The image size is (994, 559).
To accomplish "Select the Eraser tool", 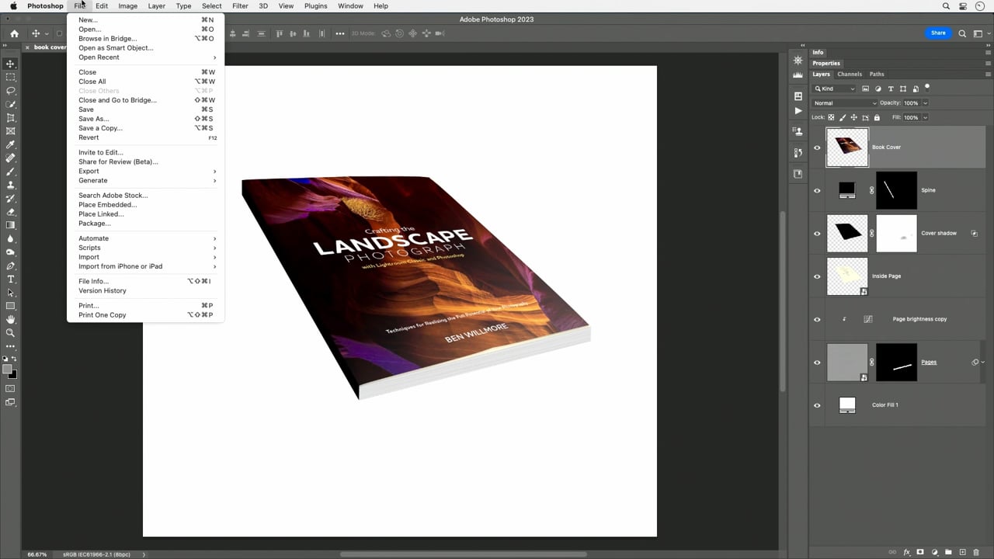I will 10,212.
